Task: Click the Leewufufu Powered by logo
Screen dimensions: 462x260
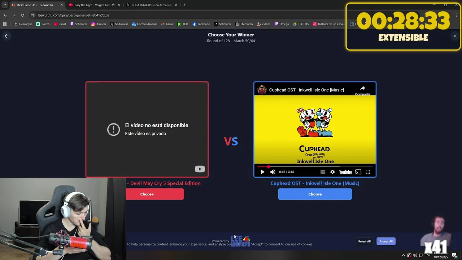Action: (240, 241)
